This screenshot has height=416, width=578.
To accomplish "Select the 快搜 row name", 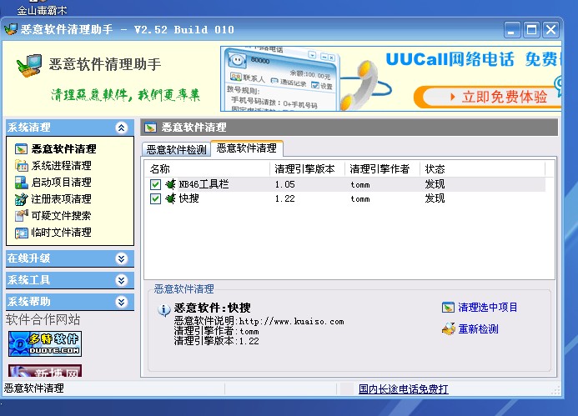I will [189, 198].
